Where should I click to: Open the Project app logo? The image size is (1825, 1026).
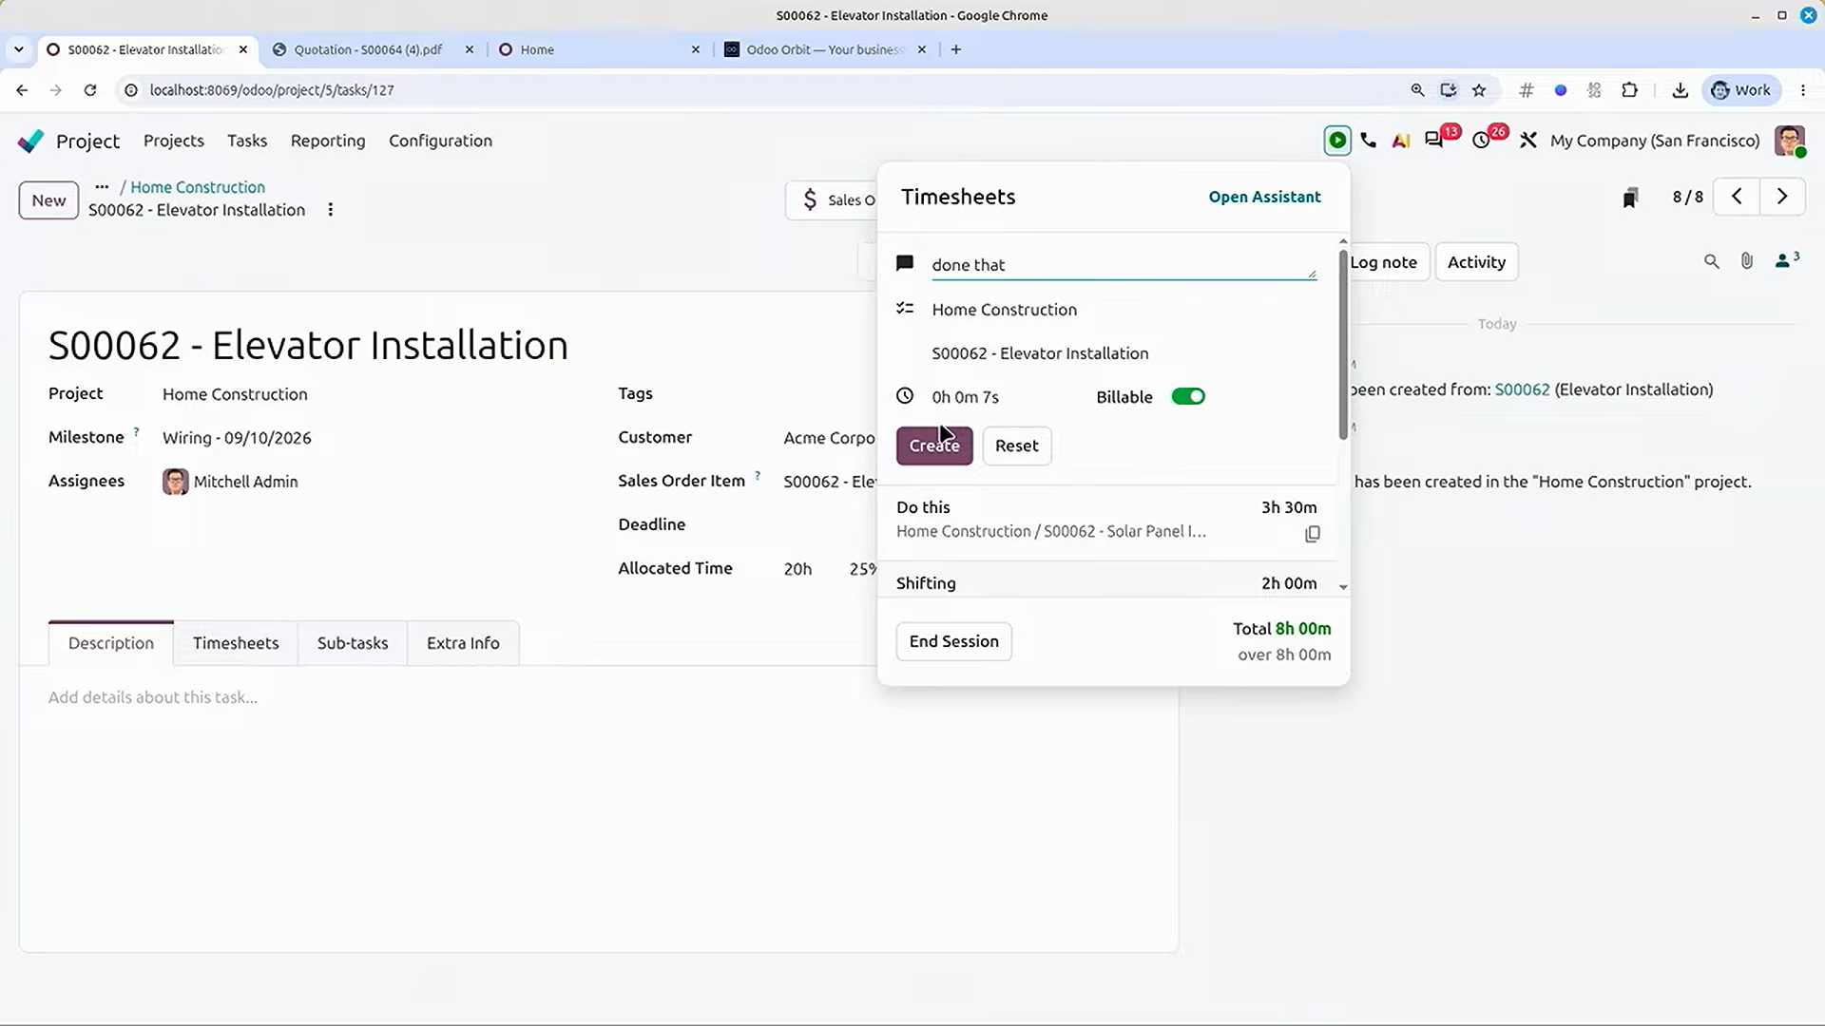pyautogui.click(x=31, y=141)
